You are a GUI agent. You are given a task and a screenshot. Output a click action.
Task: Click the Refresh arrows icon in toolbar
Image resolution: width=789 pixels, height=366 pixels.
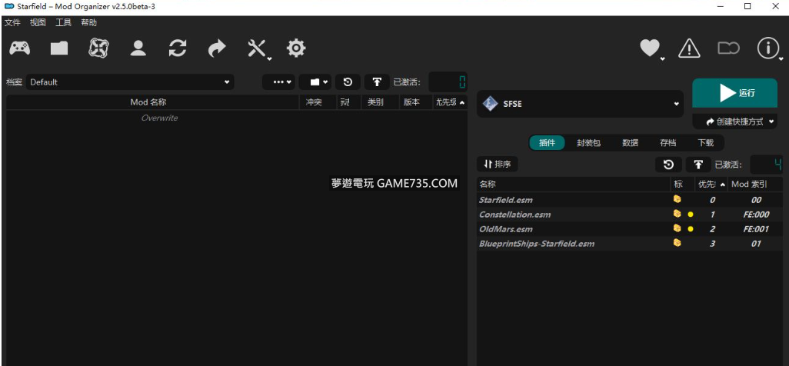point(178,48)
